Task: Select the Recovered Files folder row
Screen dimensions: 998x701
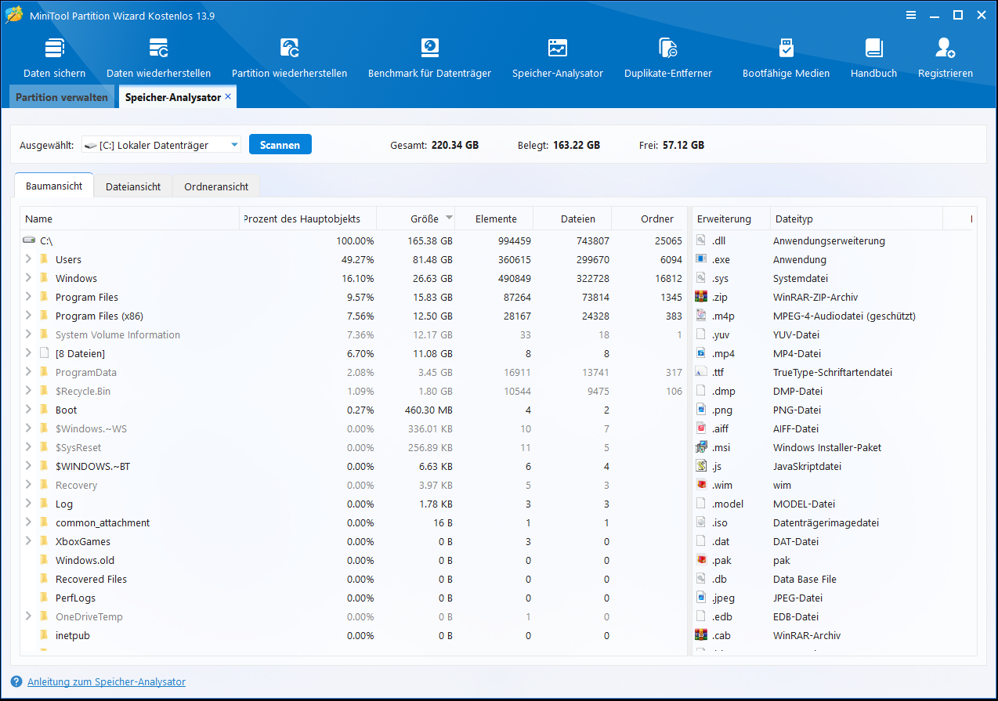Action: pos(353,579)
